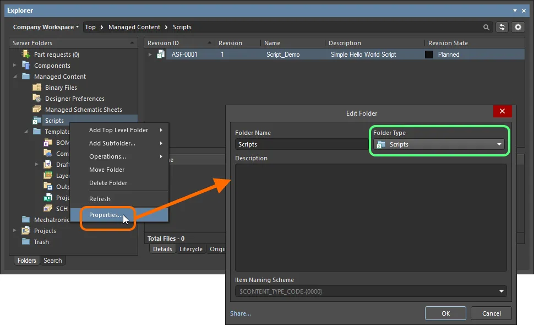
Task: Click the Projects folder icon
Action: (x=26, y=231)
